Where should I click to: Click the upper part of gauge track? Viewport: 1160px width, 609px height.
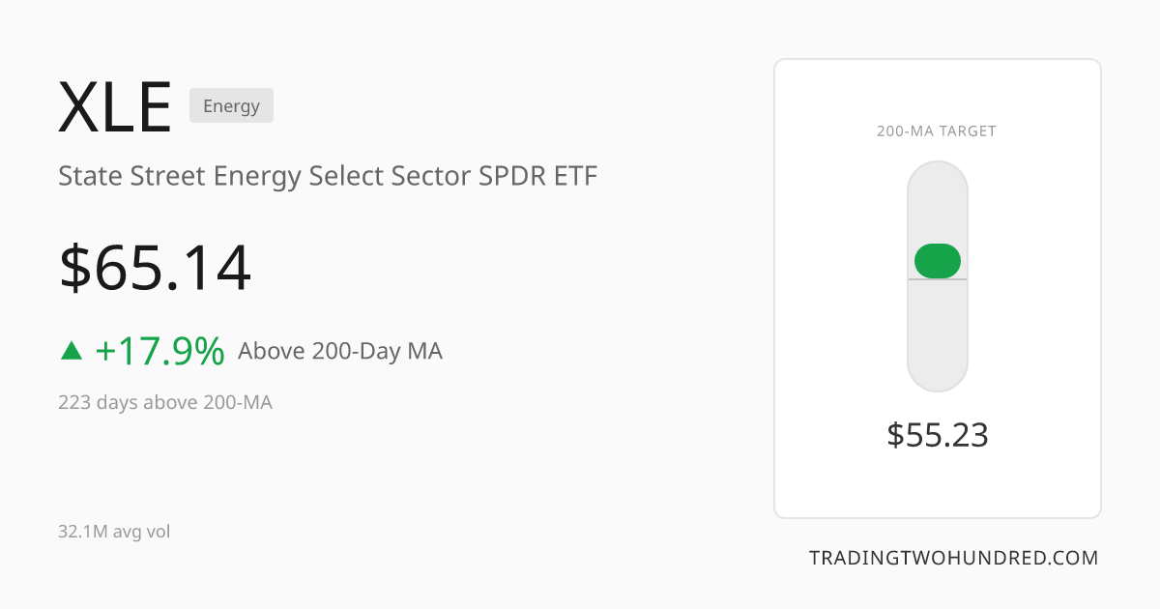(x=938, y=201)
